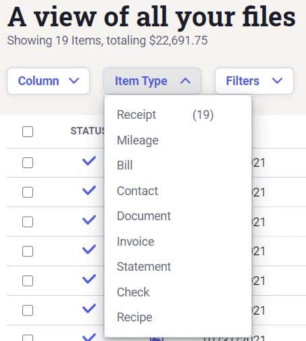
Task: Check the third row checkbox
Action: point(28,221)
